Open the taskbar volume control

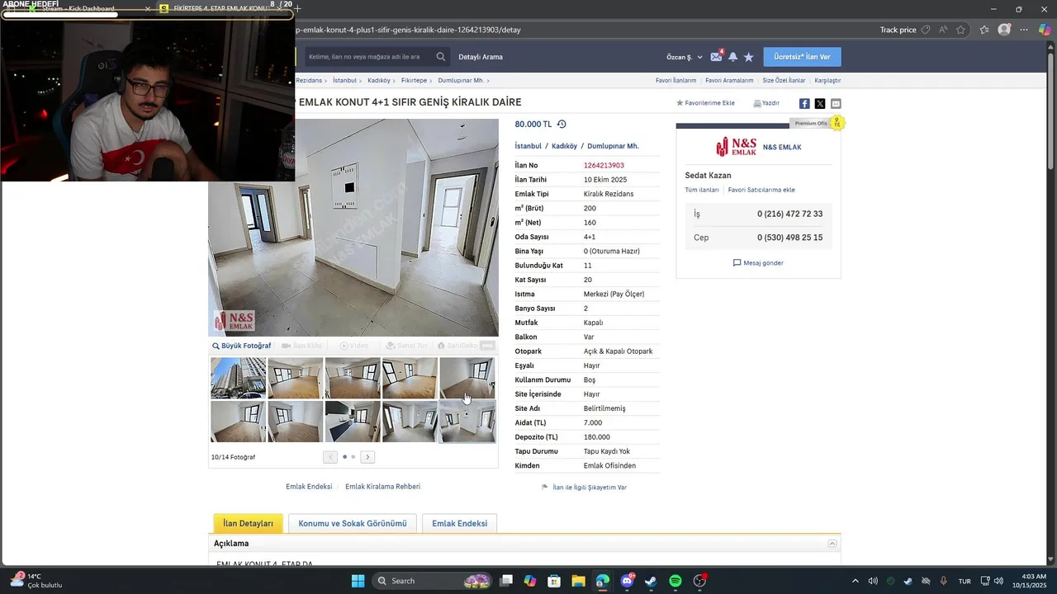pyautogui.click(x=998, y=581)
